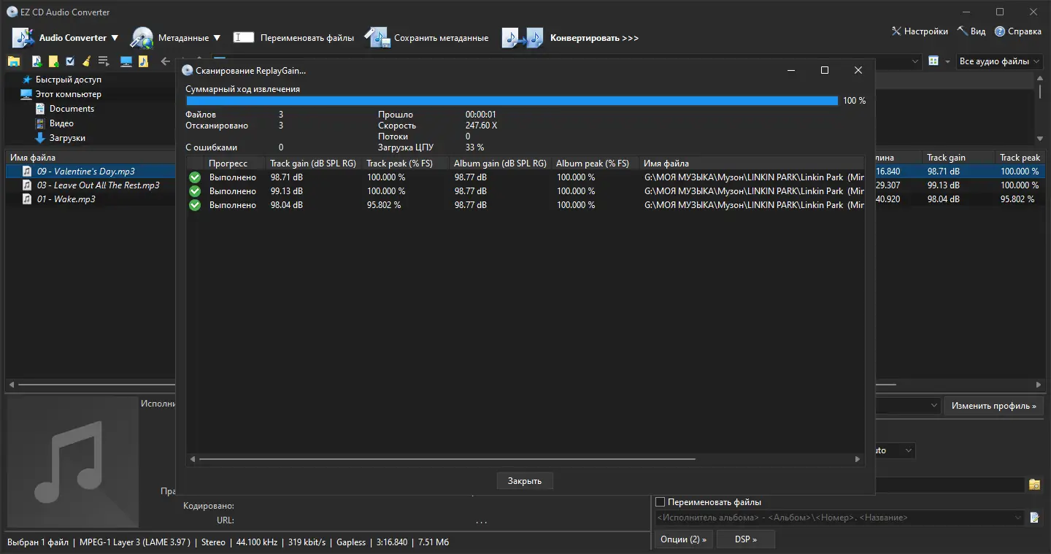Click green check icon of 98.71 dB row
This screenshot has width=1051, height=554.
pyautogui.click(x=195, y=177)
